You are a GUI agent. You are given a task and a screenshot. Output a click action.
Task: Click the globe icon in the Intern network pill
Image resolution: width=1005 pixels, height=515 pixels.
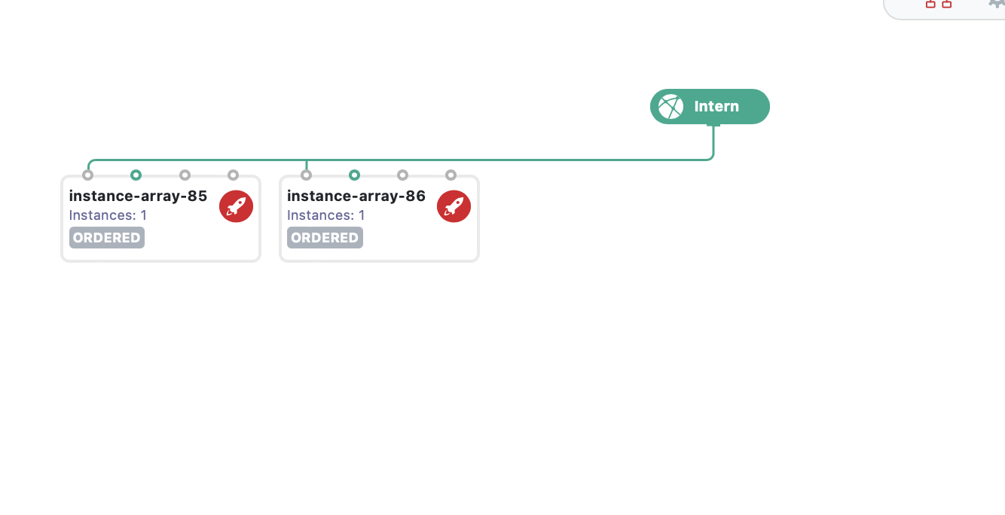pos(671,107)
